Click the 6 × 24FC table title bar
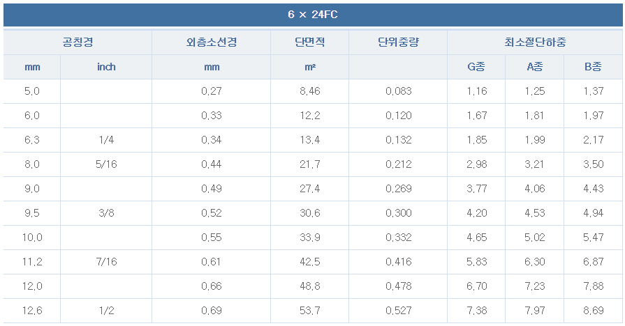The image size is (625, 326). (x=313, y=15)
